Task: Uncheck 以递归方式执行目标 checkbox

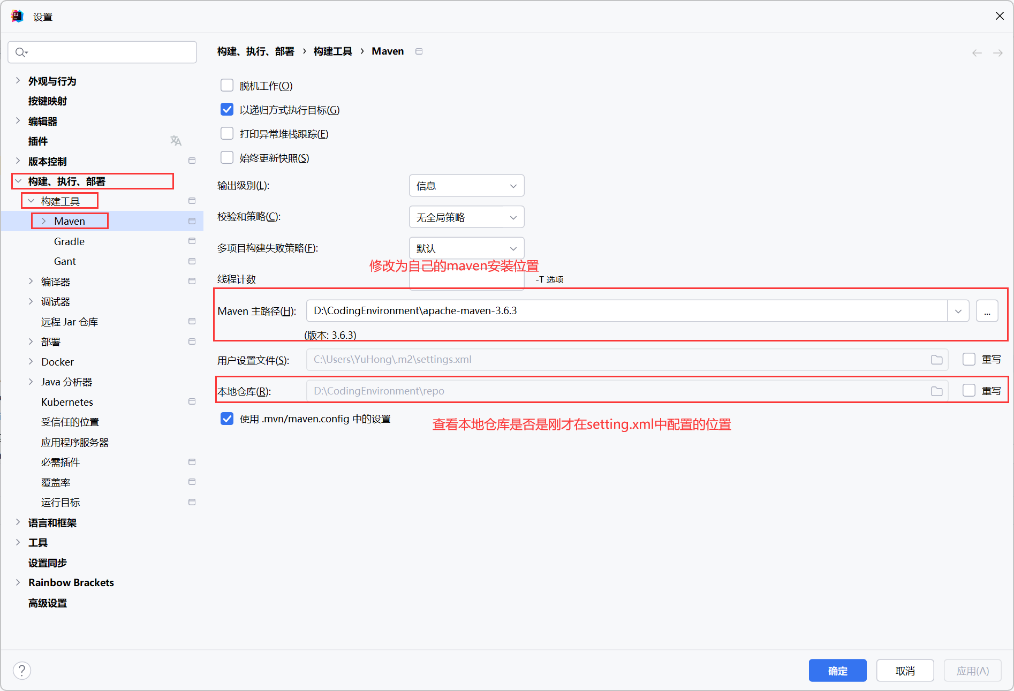Action: pyautogui.click(x=227, y=109)
